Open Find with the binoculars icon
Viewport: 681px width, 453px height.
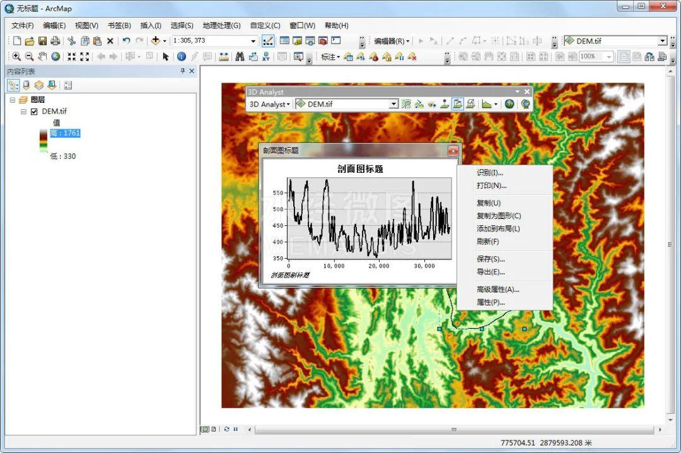point(240,57)
